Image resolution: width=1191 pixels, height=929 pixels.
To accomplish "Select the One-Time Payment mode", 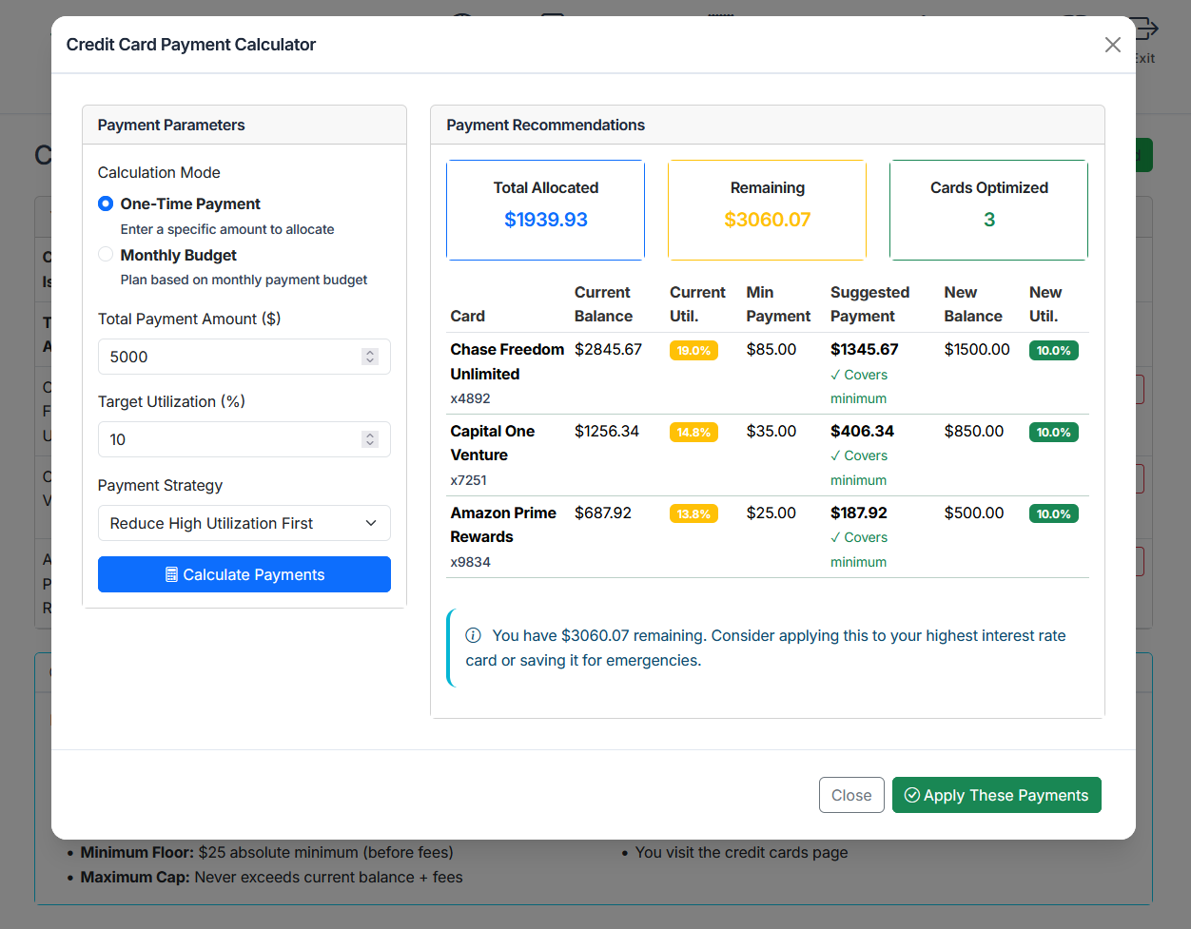I will (105, 203).
